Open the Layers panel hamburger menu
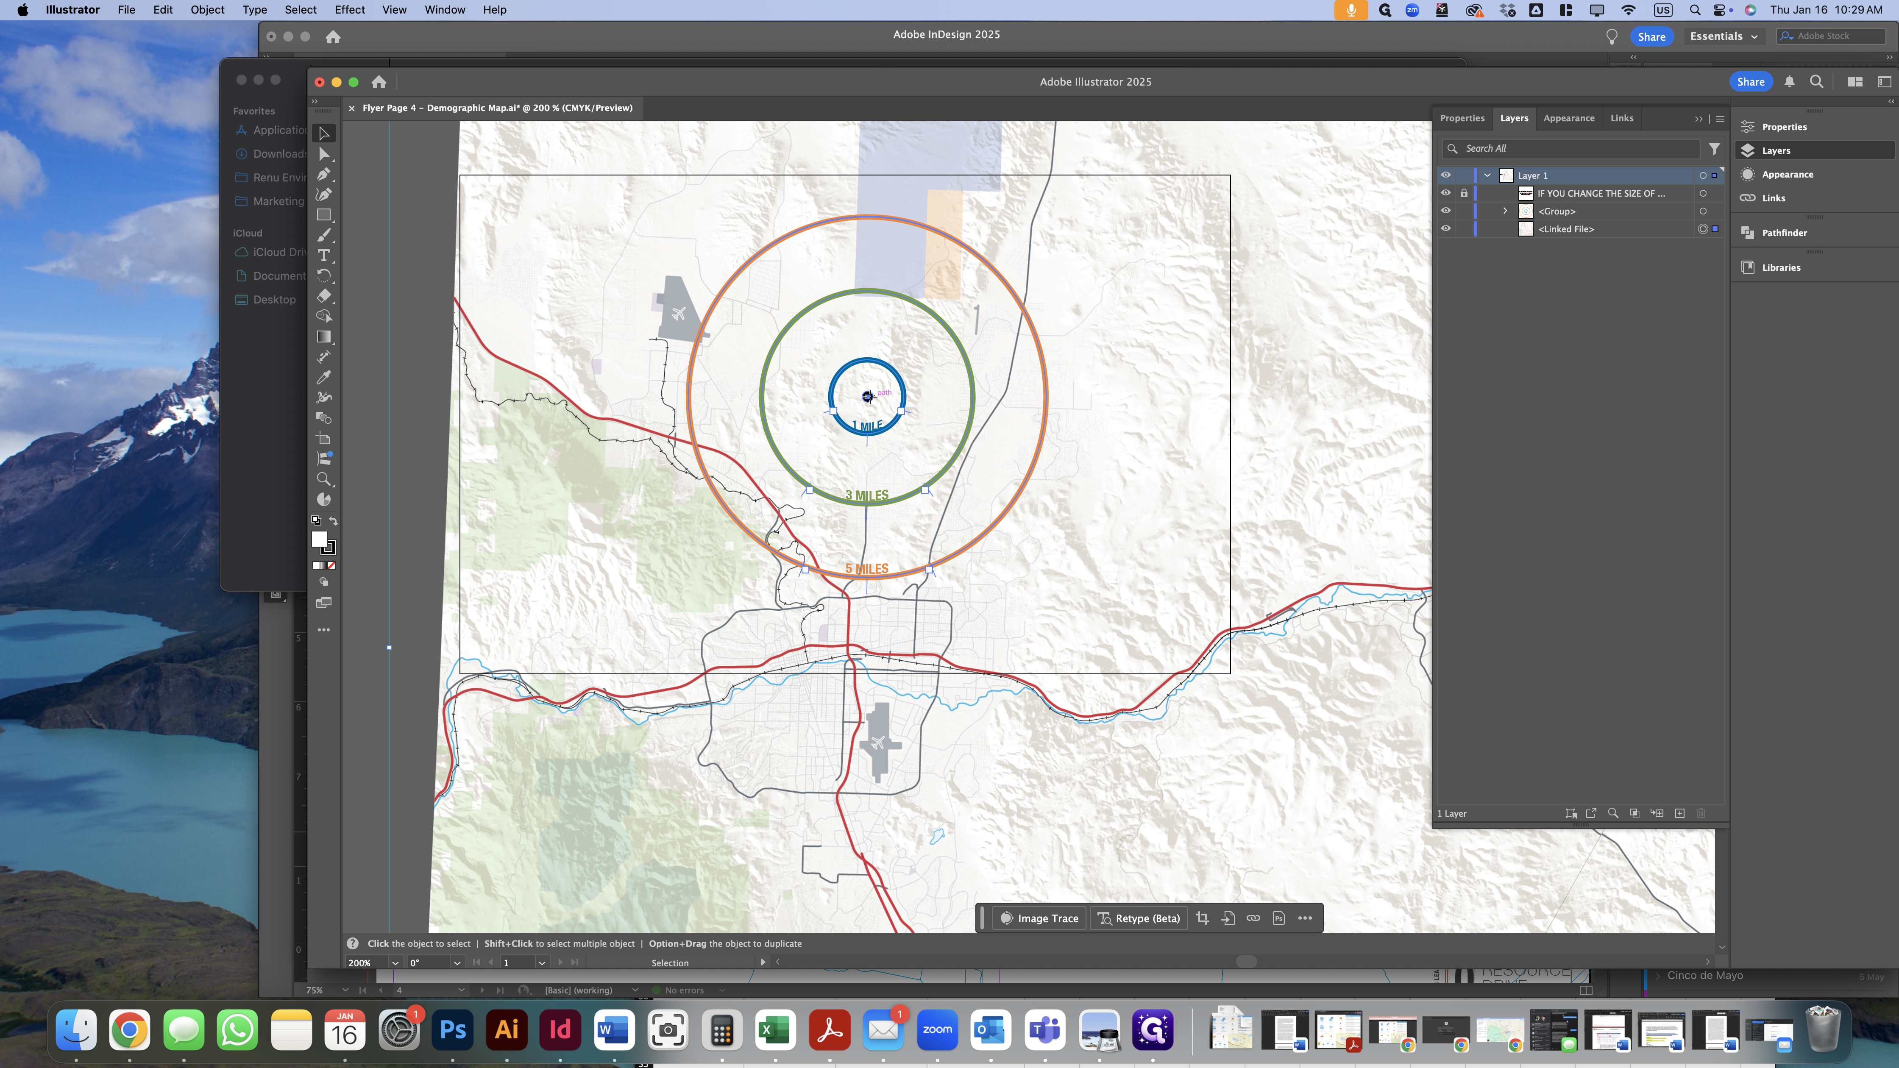Screen dimensions: 1899x1068 pos(1720,119)
